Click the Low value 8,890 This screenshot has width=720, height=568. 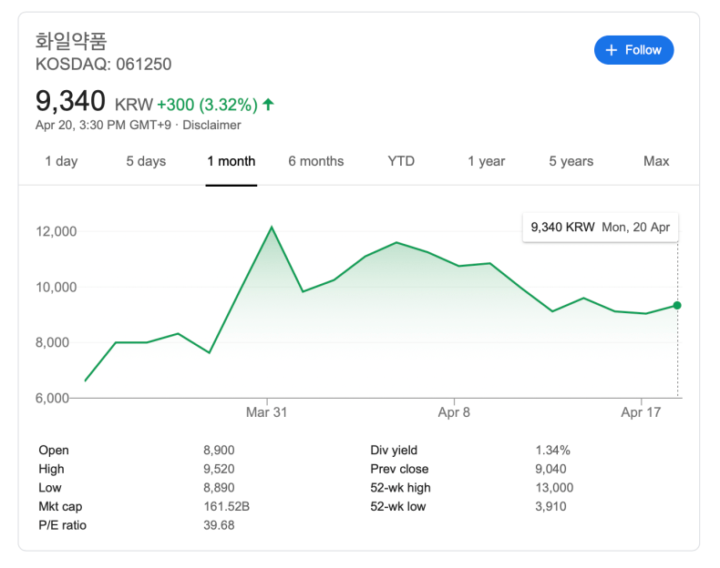click(219, 488)
